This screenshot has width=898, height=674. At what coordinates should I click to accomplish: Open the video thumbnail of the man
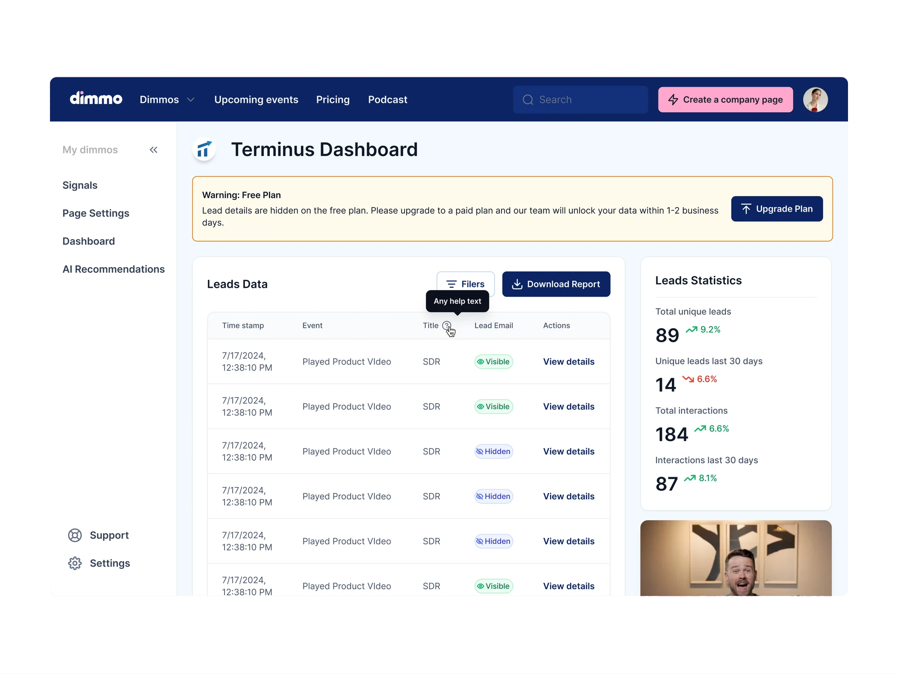(736, 558)
